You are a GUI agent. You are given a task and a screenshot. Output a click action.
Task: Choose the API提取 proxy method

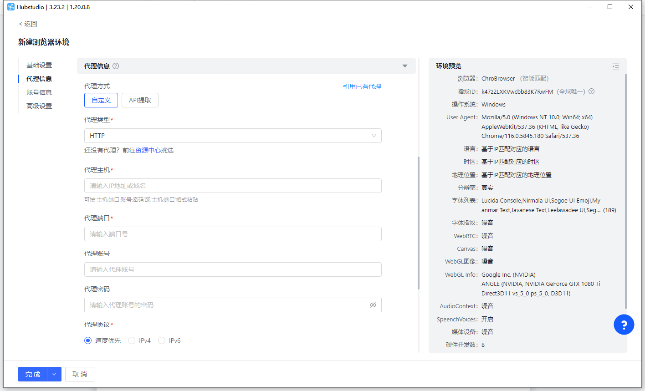tap(140, 100)
